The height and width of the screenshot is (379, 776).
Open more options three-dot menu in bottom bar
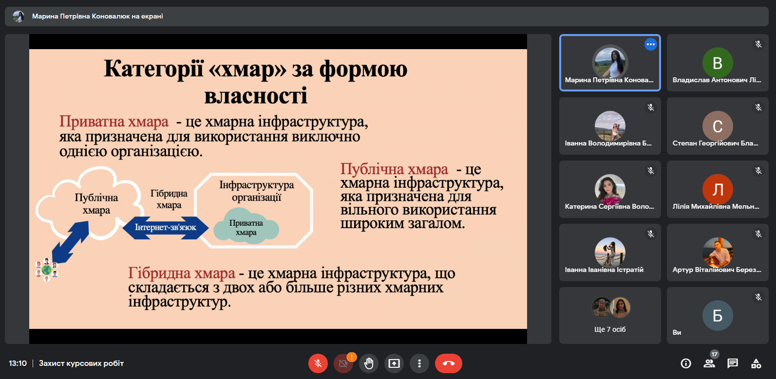[419, 363]
